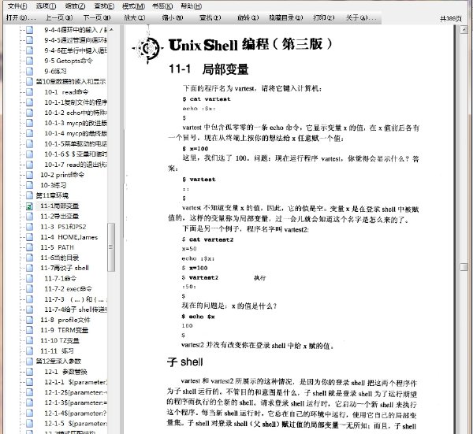
Task: Select 12-1-2${parameter:- entry
Action: [76, 392]
